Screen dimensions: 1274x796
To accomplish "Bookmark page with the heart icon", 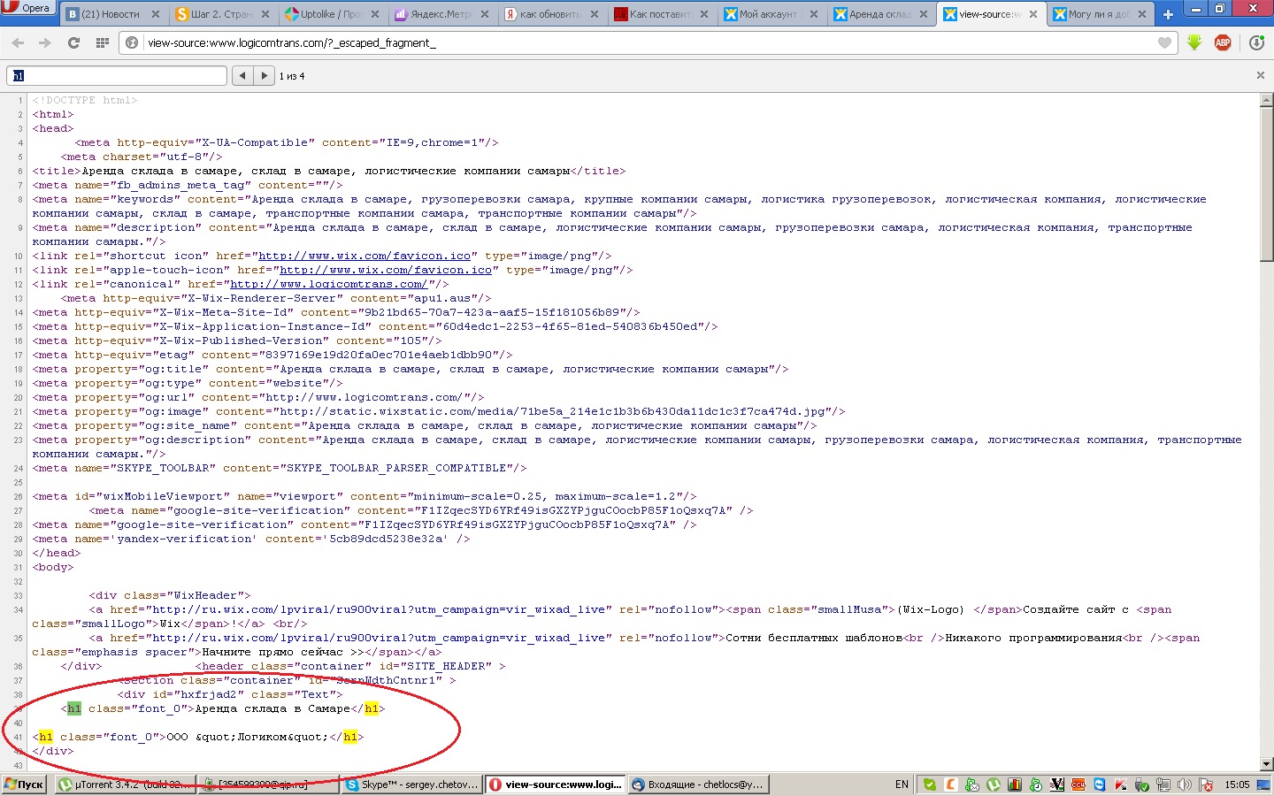I will point(1164,42).
